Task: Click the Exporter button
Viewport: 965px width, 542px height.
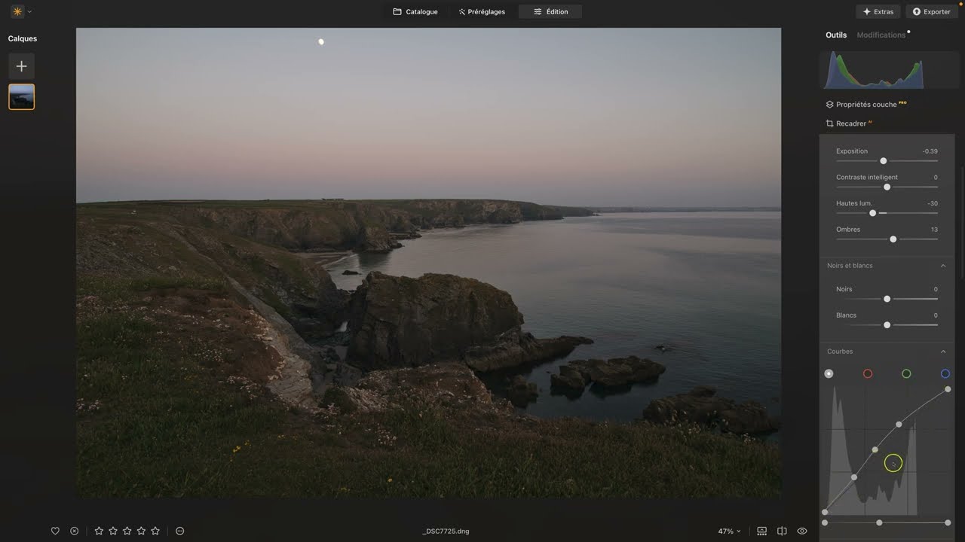Action: pos(932,11)
